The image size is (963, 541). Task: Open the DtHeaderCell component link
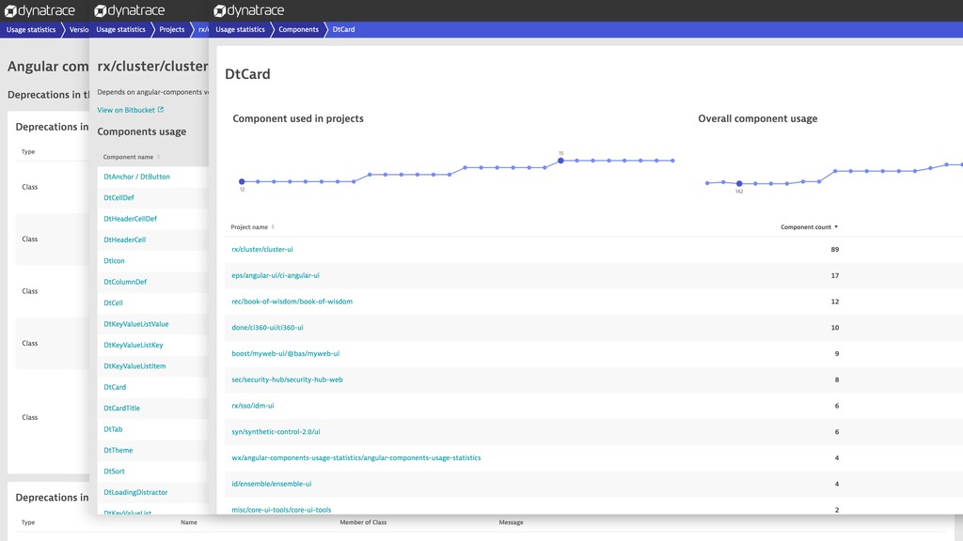tap(125, 240)
